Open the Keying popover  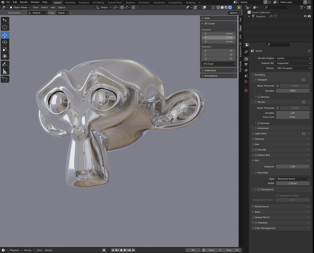29,250
